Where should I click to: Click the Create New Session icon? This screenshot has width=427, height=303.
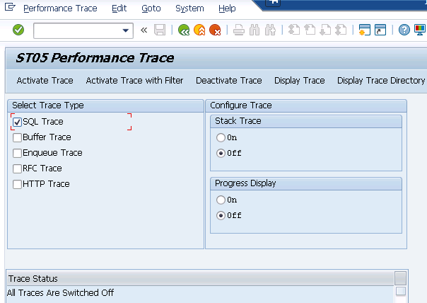pyautogui.click(x=364, y=30)
